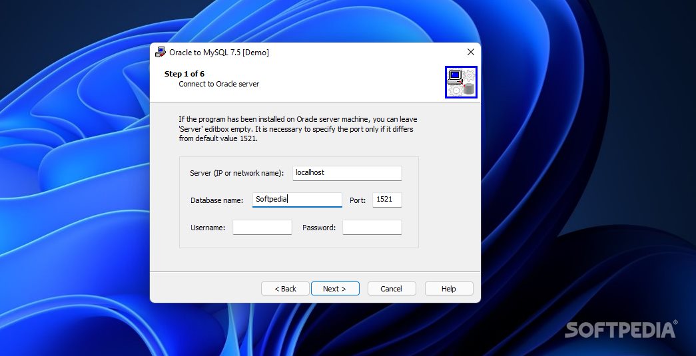Click the 'Connect to Oracle server' subtitle
This screenshot has width=696, height=356.
click(219, 84)
